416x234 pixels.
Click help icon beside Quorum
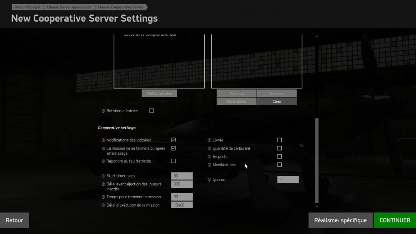click(x=209, y=180)
